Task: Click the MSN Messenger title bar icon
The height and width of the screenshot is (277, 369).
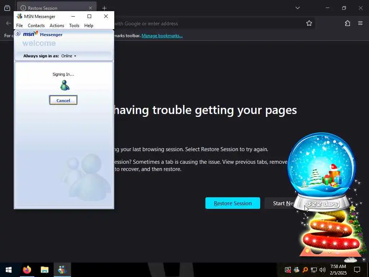Action: (x=19, y=16)
